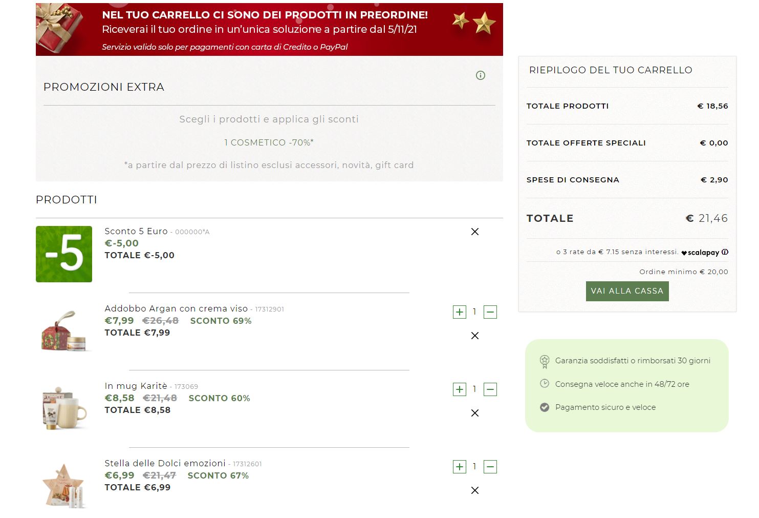This screenshot has width=759, height=518.
Task: Click the SCONTO 67% label
Action: [218, 475]
